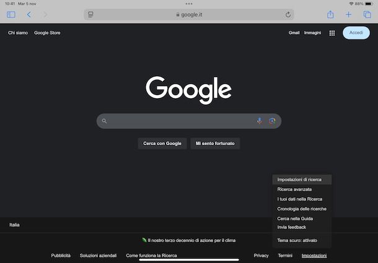Reload the google.it page
Screen dimensions: 378x263
point(288,15)
